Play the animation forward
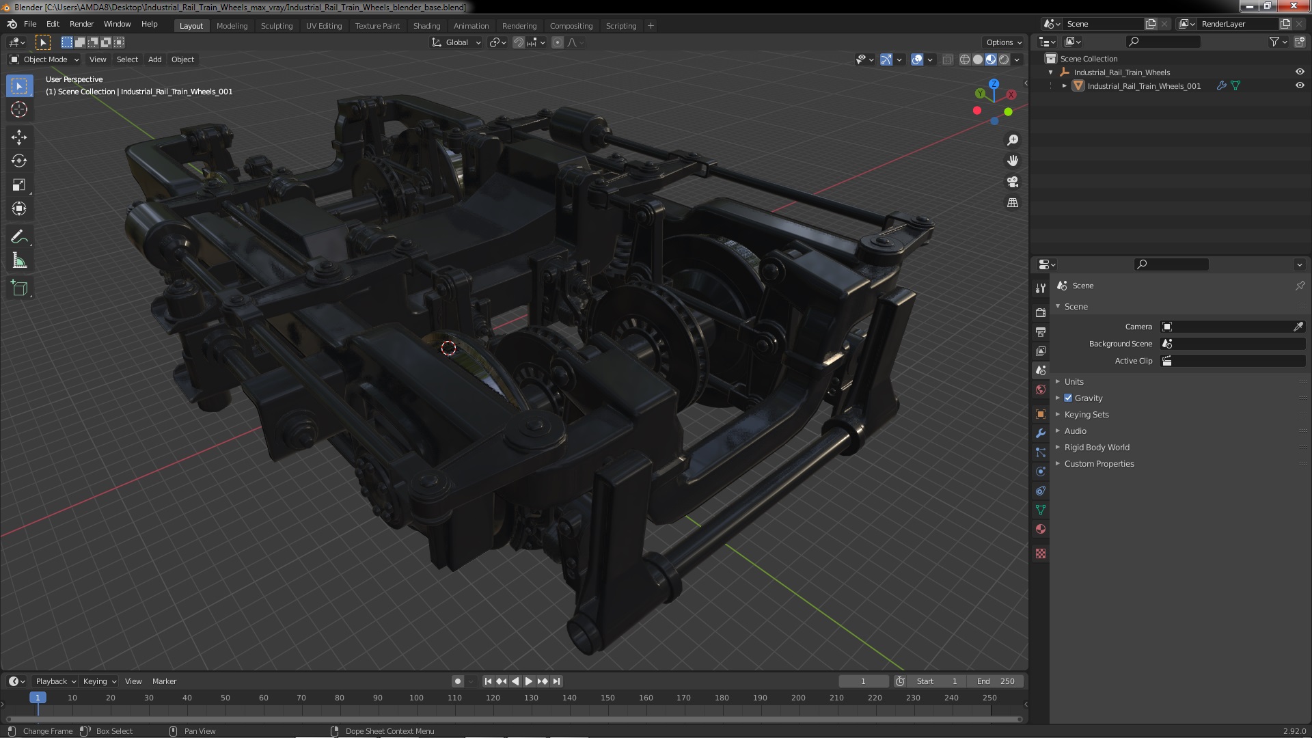The image size is (1312, 738). click(x=529, y=681)
